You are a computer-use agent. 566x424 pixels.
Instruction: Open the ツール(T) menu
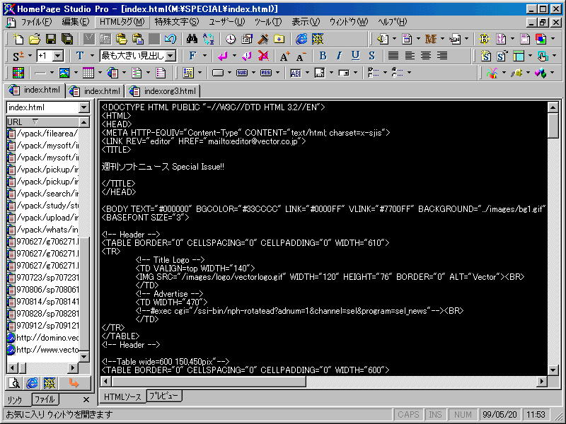(x=268, y=22)
